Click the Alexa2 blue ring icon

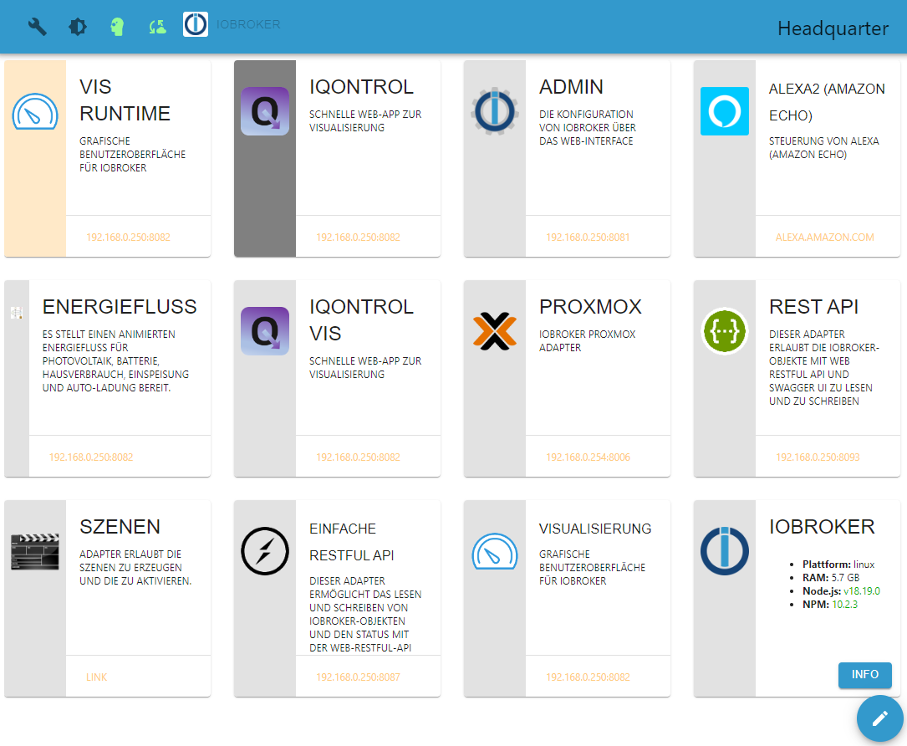tap(725, 111)
